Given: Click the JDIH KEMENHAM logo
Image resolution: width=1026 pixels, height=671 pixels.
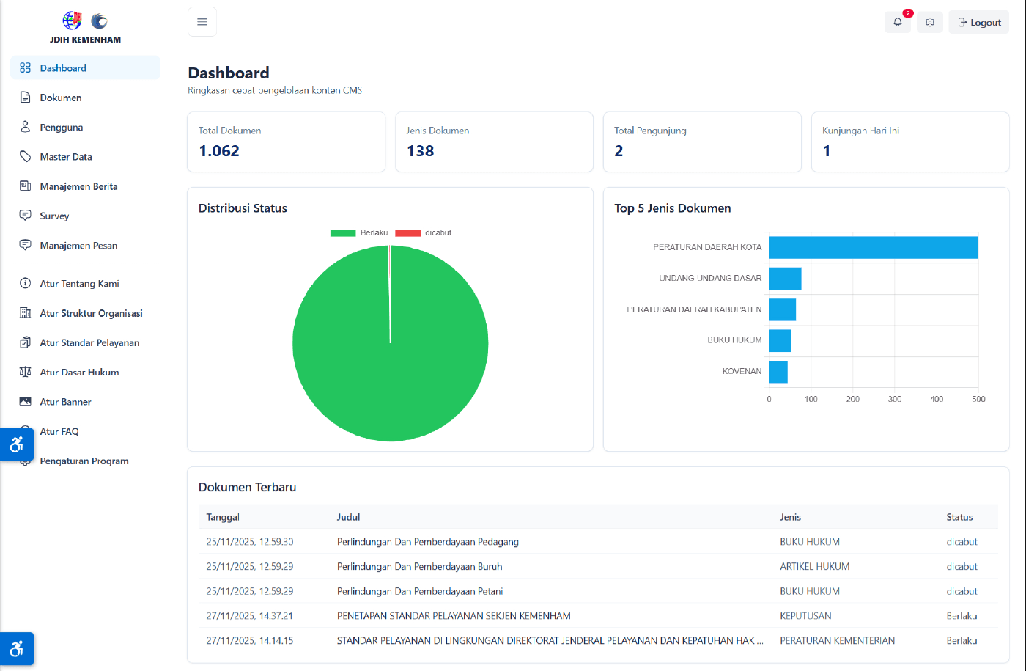Looking at the screenshot, I should 85,28.
